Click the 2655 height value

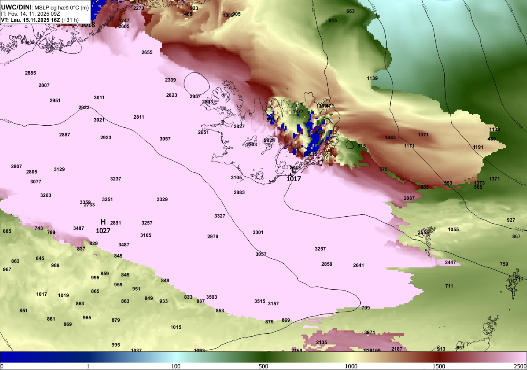point(147,52)
